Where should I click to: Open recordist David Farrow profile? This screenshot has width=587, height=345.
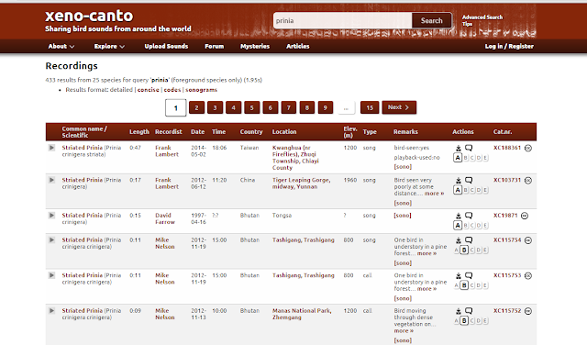pyautogui.click(x=165, y=218)
